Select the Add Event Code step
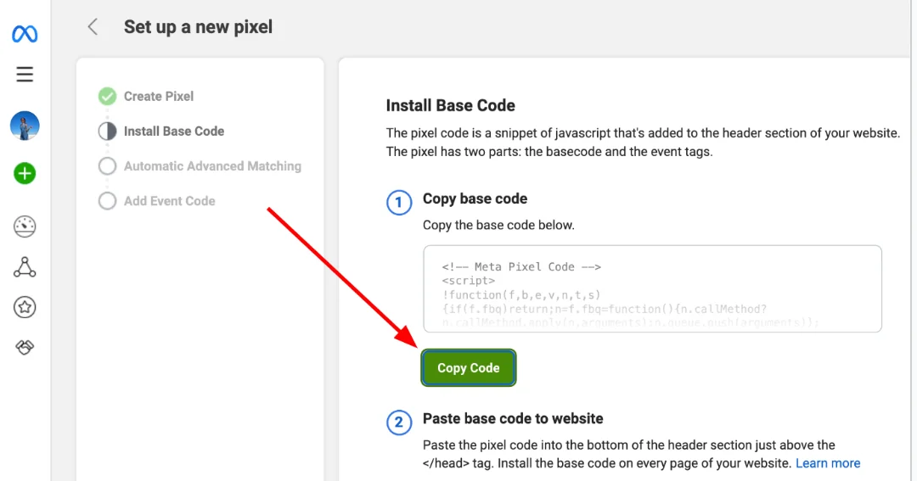Image resolution: width=917 pixels, height=481 pixels. (x=169, y=201)
